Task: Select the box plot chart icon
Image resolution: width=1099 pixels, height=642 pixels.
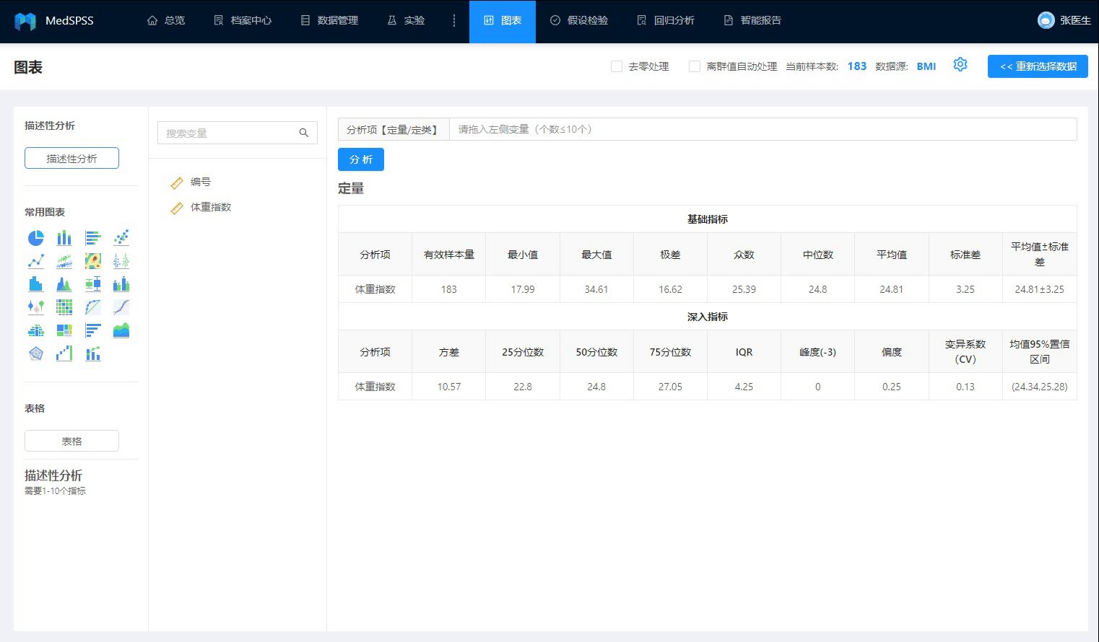Action: point(93,284)
